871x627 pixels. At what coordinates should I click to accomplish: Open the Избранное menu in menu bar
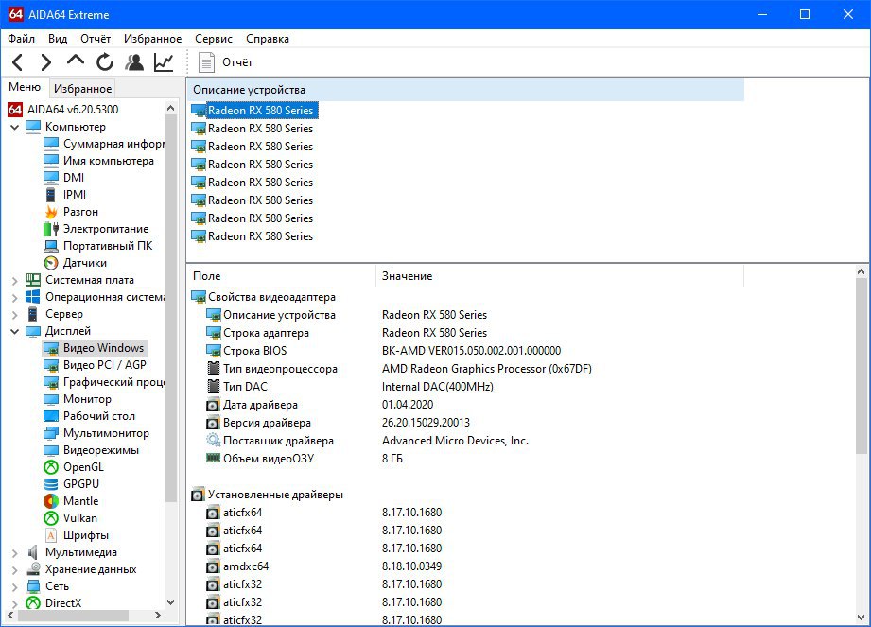point(152,39)
